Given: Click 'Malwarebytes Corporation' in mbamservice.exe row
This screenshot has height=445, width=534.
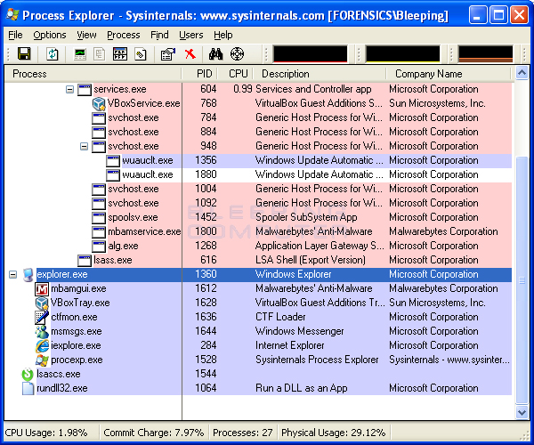Looking at the screenshot, I should [x=443, y=232].
